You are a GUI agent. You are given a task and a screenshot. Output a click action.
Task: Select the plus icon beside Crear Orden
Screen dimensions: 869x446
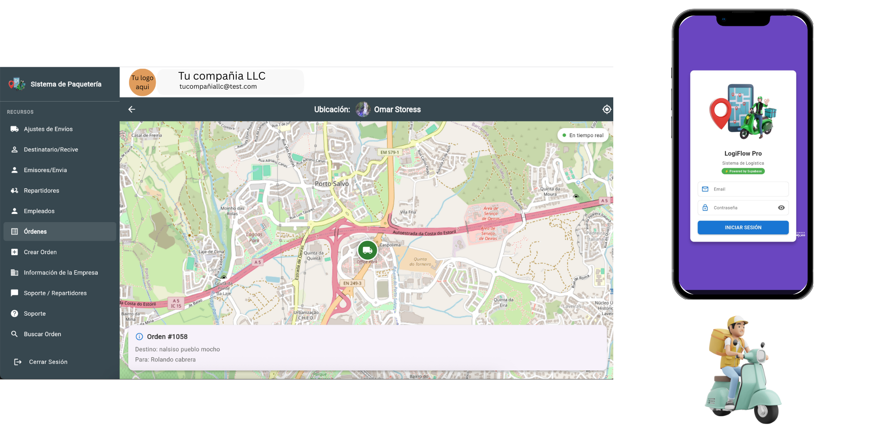point(14,252)
